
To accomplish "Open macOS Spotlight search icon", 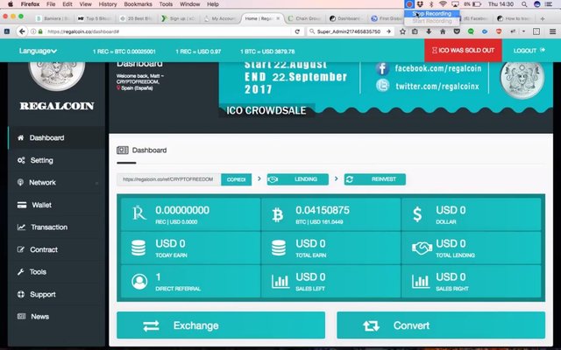I will click(x=524, y=4).
